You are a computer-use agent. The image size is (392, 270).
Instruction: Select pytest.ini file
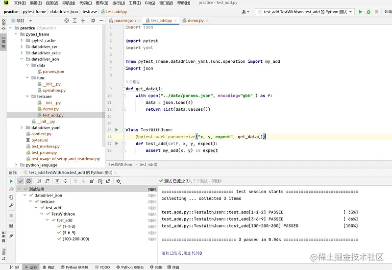click(40, 140)
